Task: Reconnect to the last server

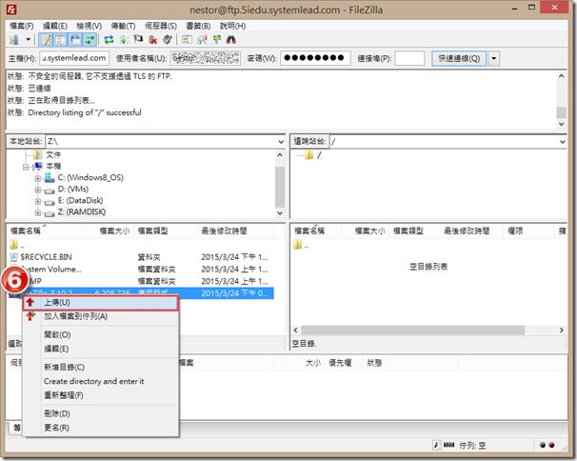Action: pos(168,39)
